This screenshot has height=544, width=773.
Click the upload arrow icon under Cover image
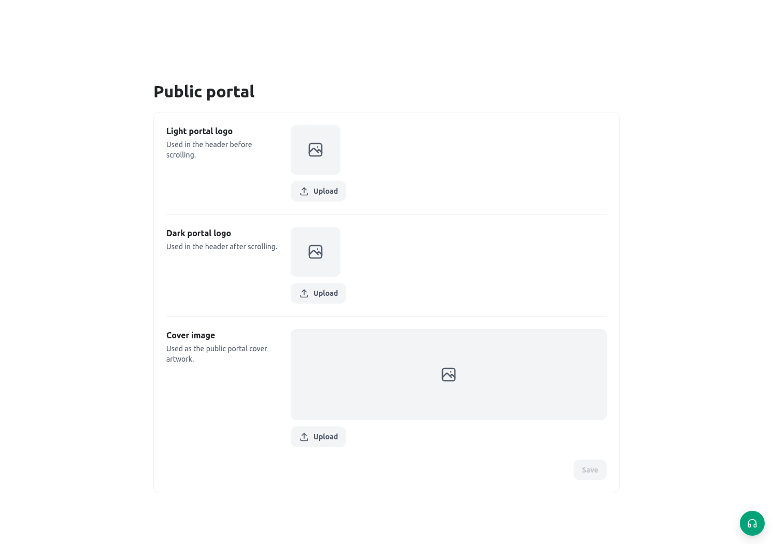coord(304,437)
